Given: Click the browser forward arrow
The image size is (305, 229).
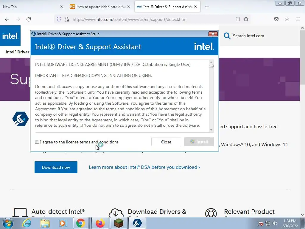Looking at the screenshot, I should [18, 19].
